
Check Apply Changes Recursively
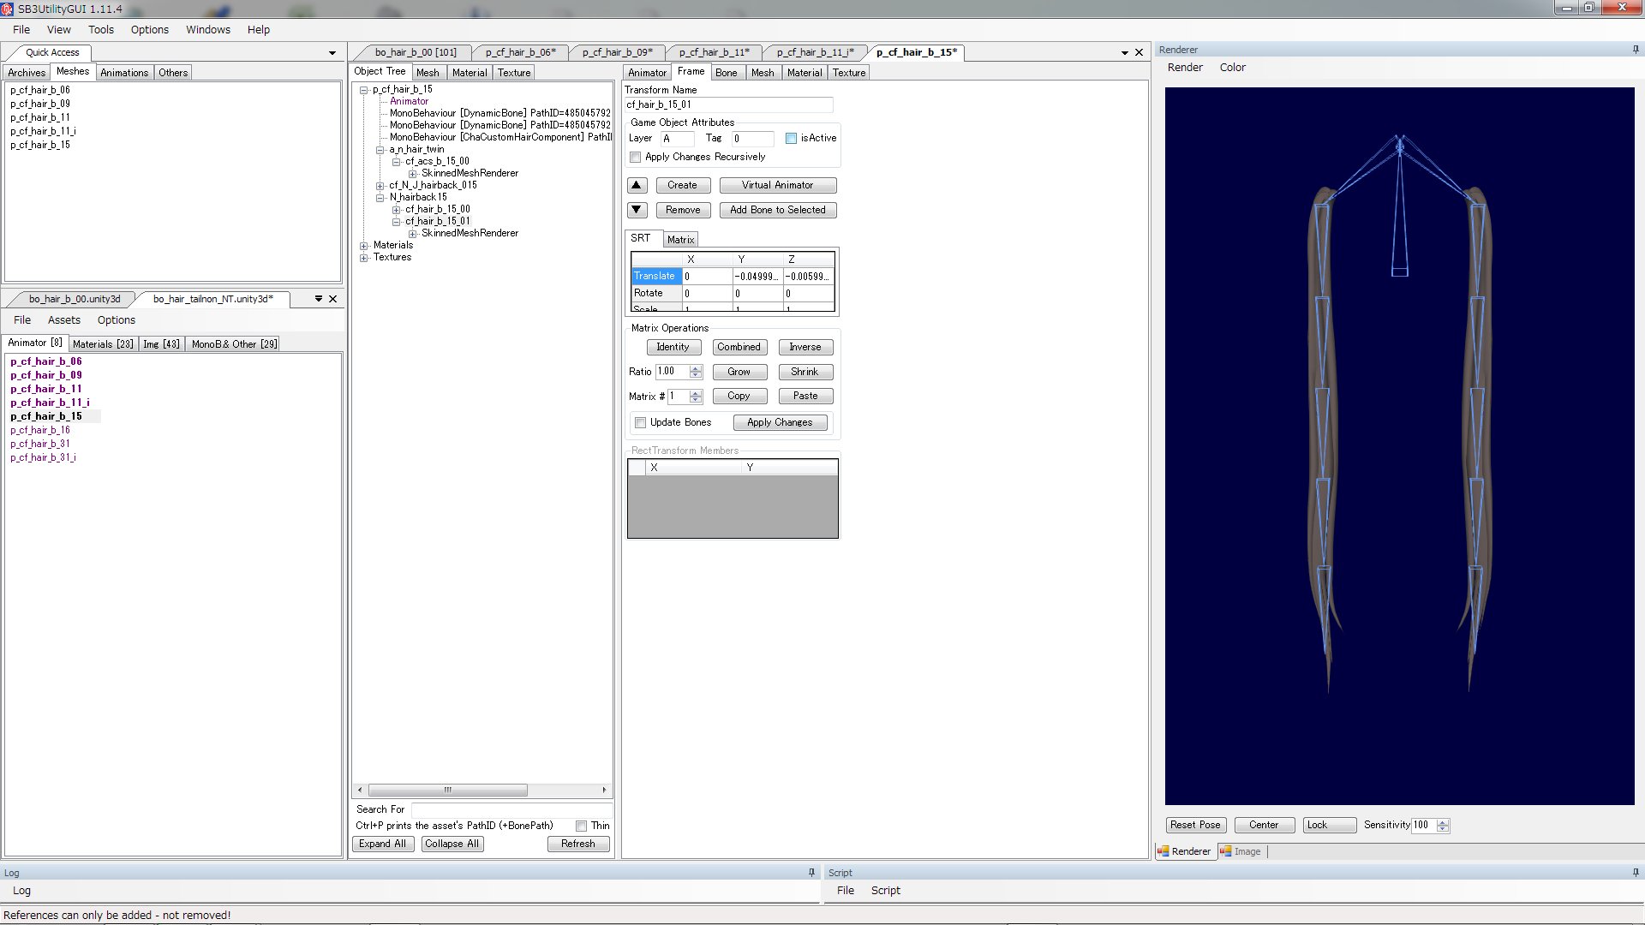(636, 158)
